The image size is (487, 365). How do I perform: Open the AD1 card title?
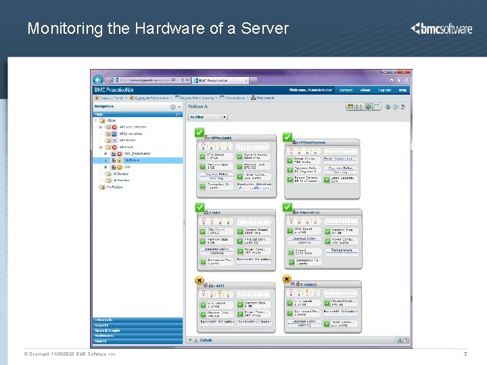point(221,285)
